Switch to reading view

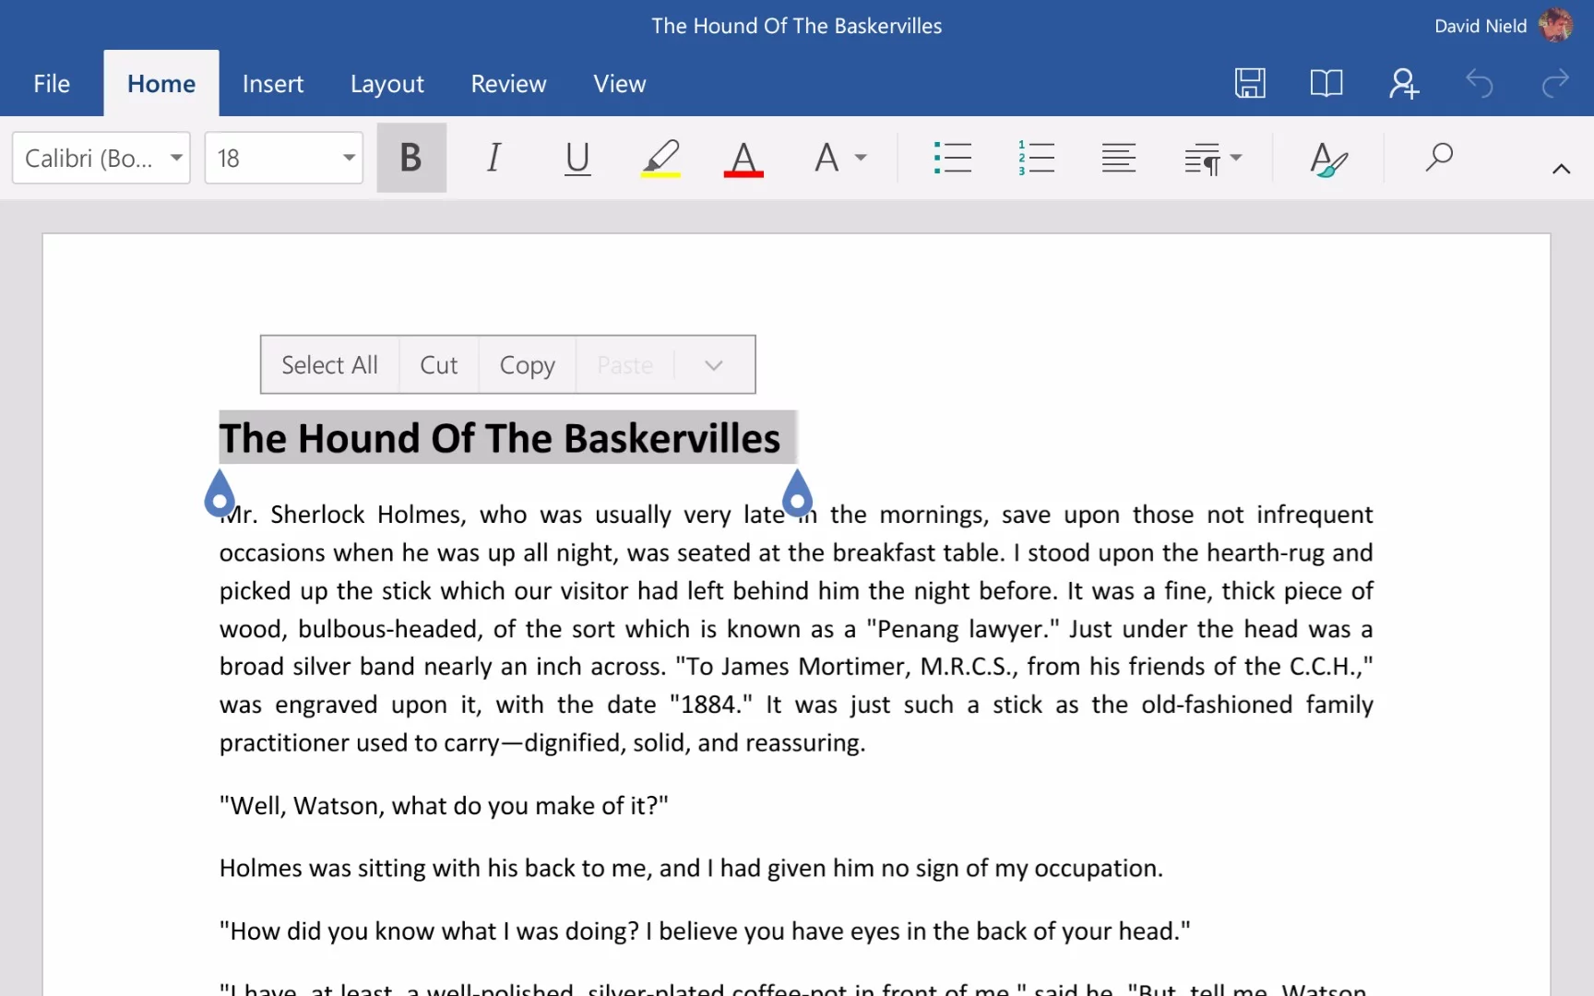click(1326, 83)
